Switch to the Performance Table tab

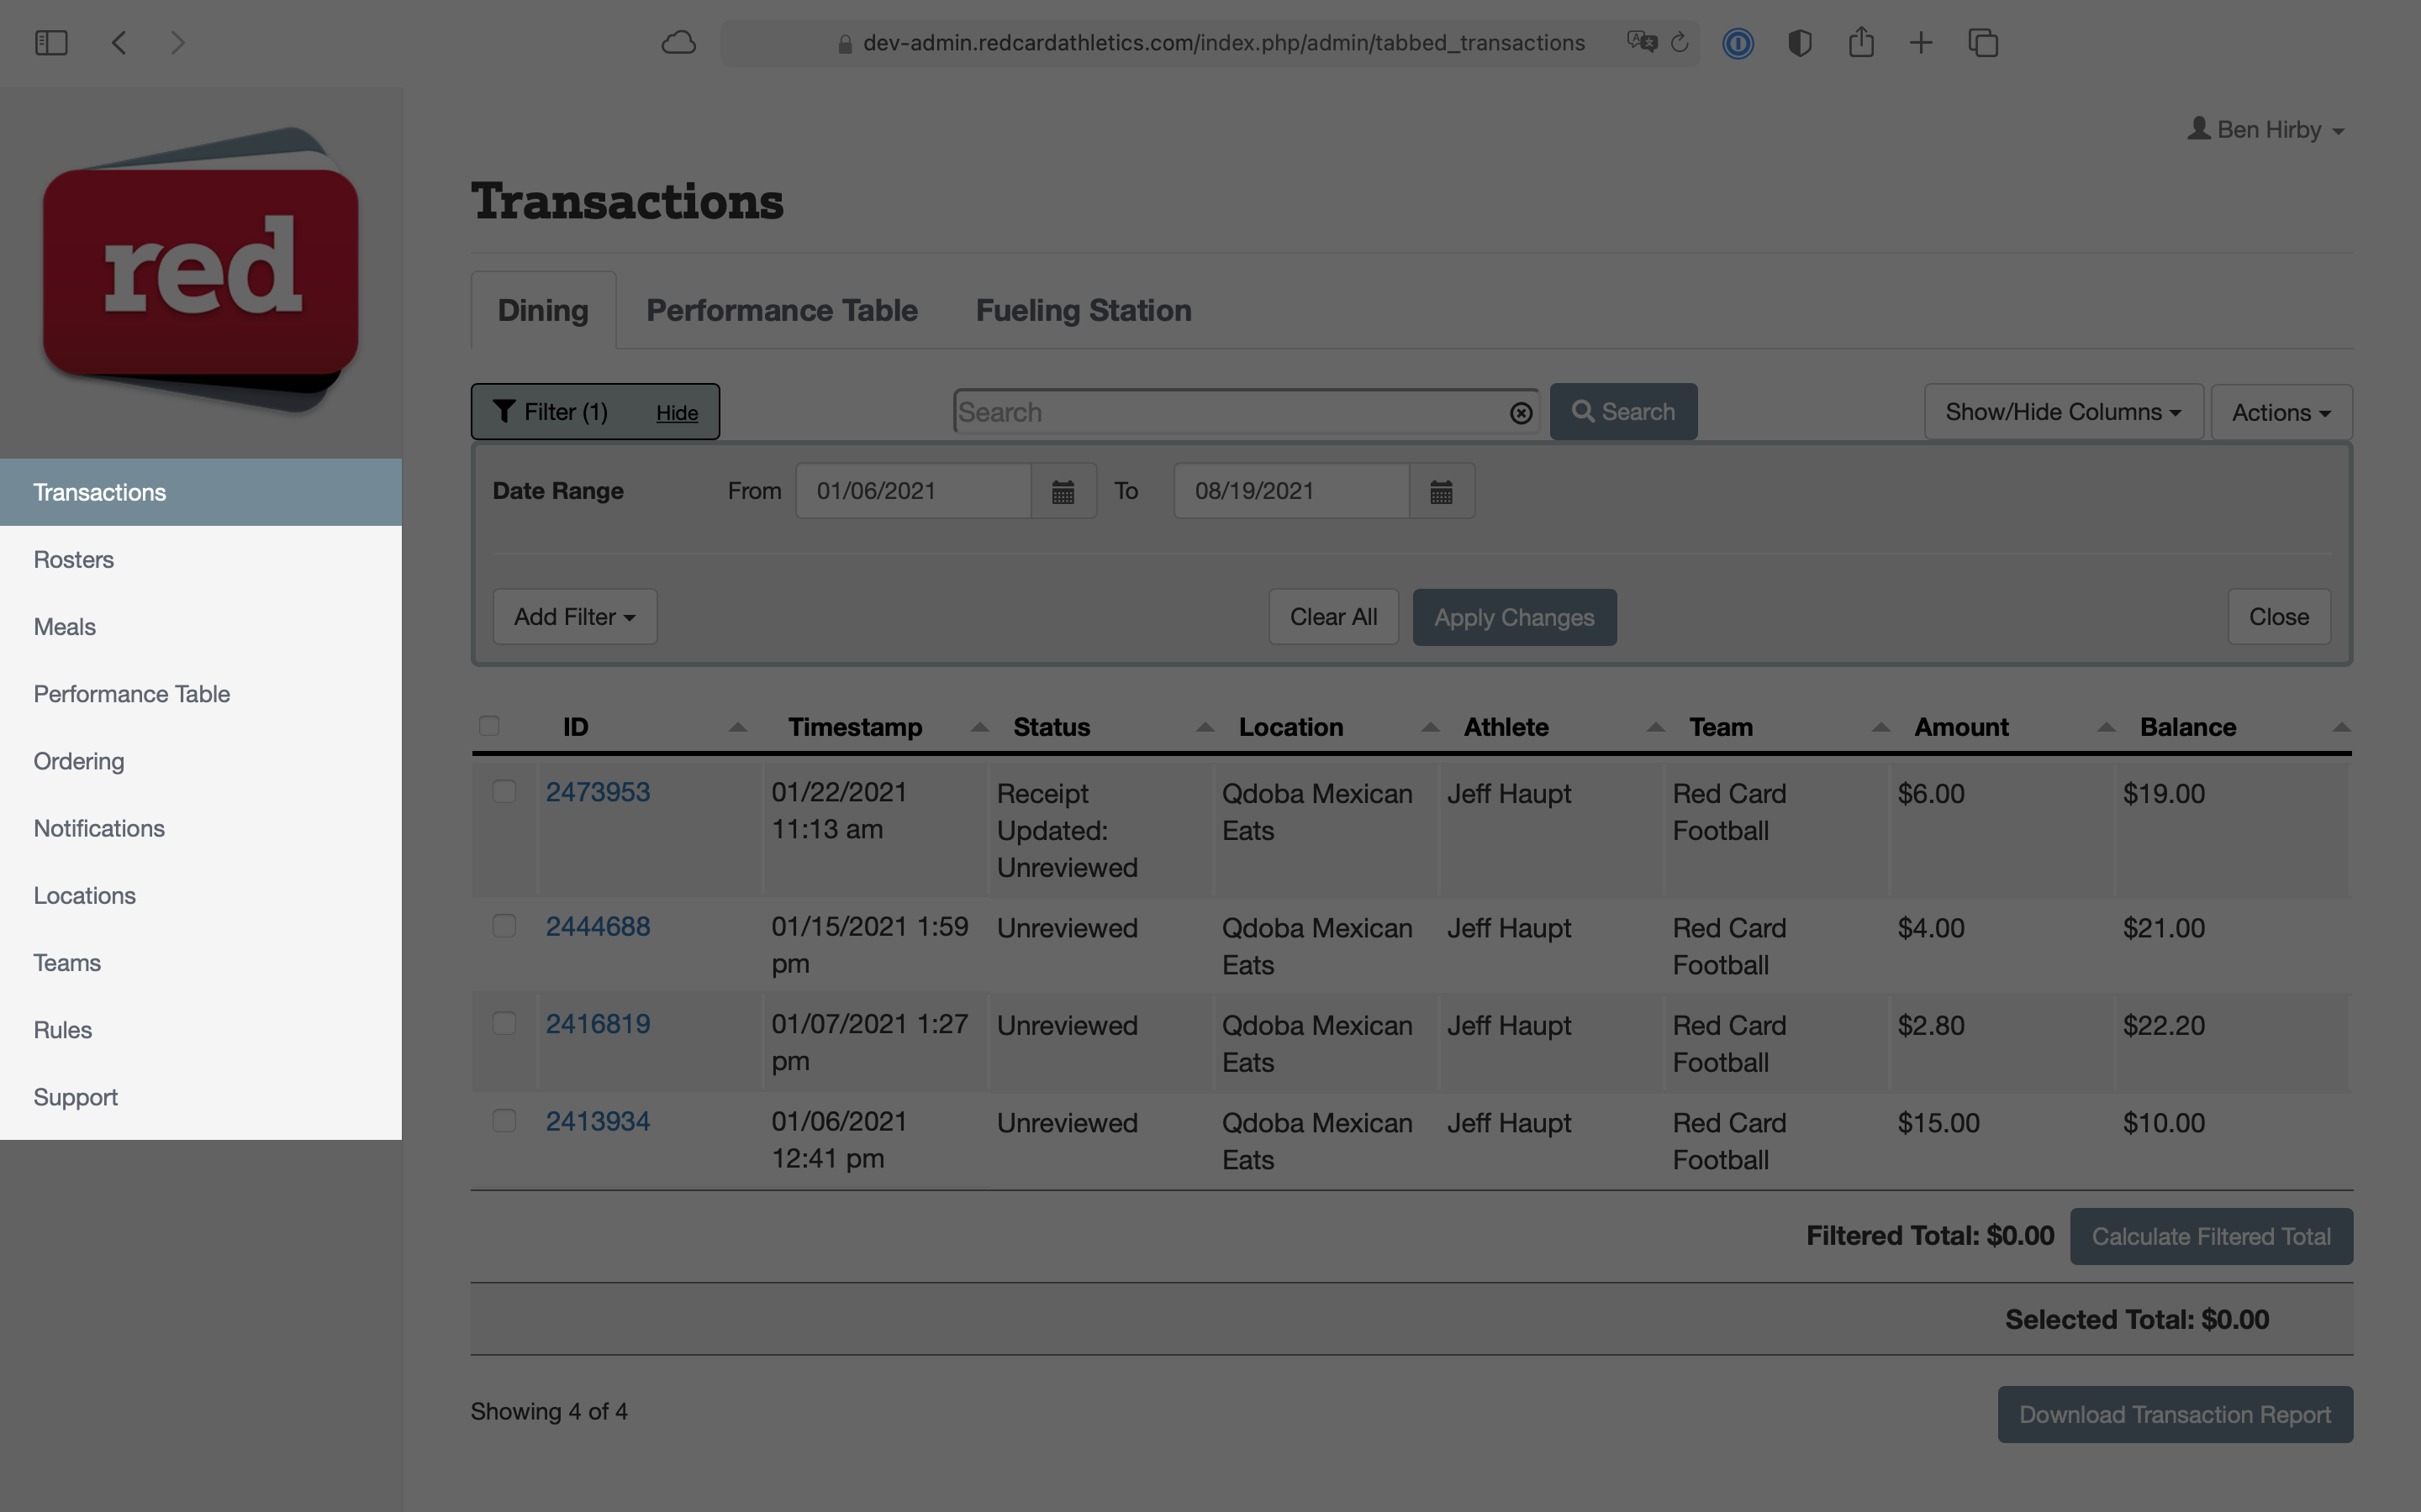click(781, 310)
